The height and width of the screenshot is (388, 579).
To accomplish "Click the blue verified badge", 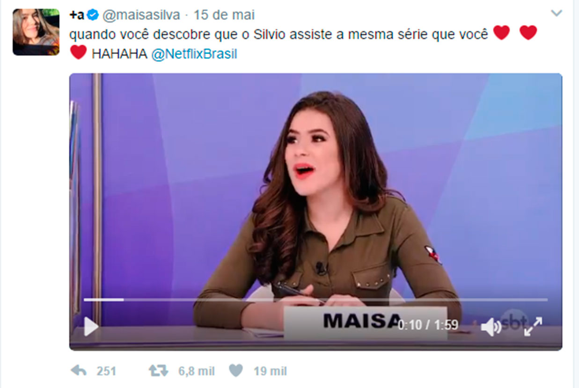I will (x=93, y=15).
